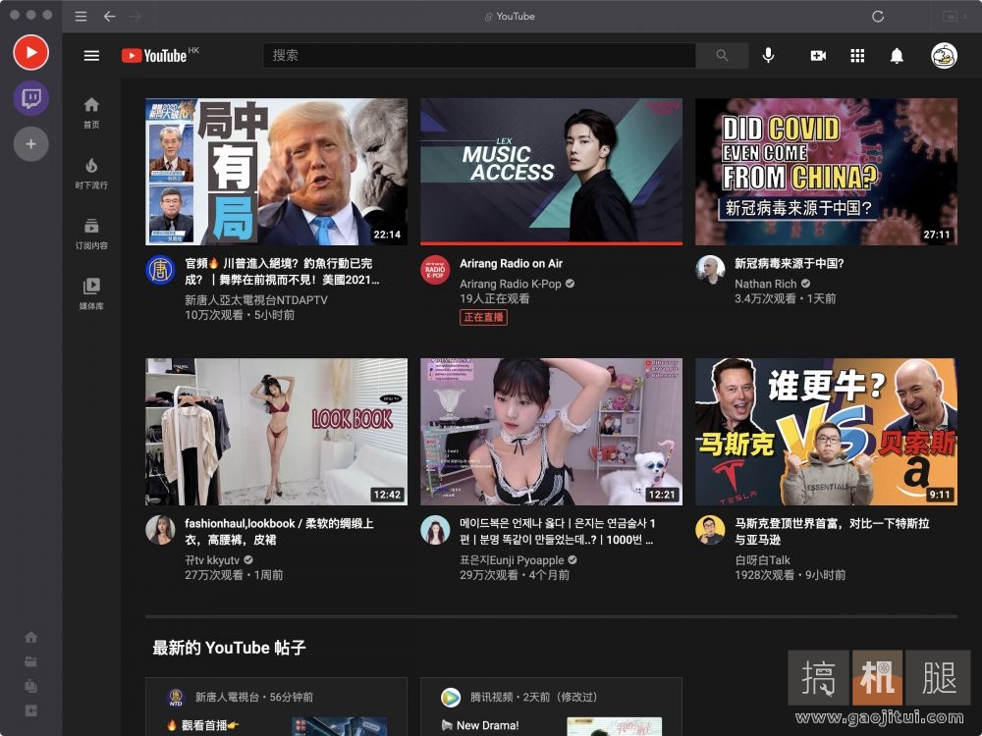This screenshot has height=736, width=982.
Task: Open the 白呀白Talk channel avatar
Action: coord(710,530)
